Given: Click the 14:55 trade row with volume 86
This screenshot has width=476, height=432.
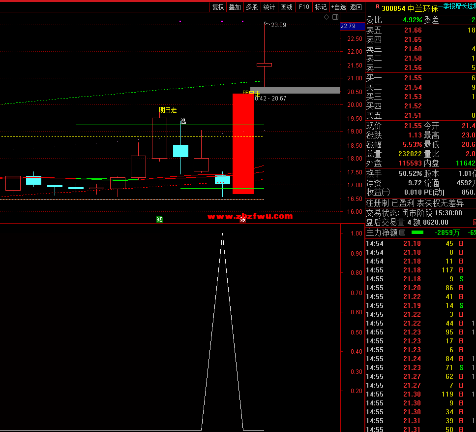Looking at the screenshot, I should [420, 288].
